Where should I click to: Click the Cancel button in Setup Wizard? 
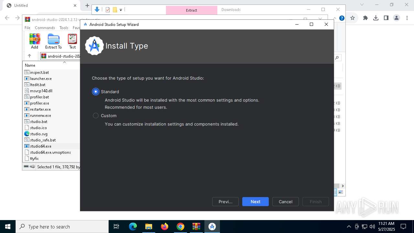tap(286, 202)
